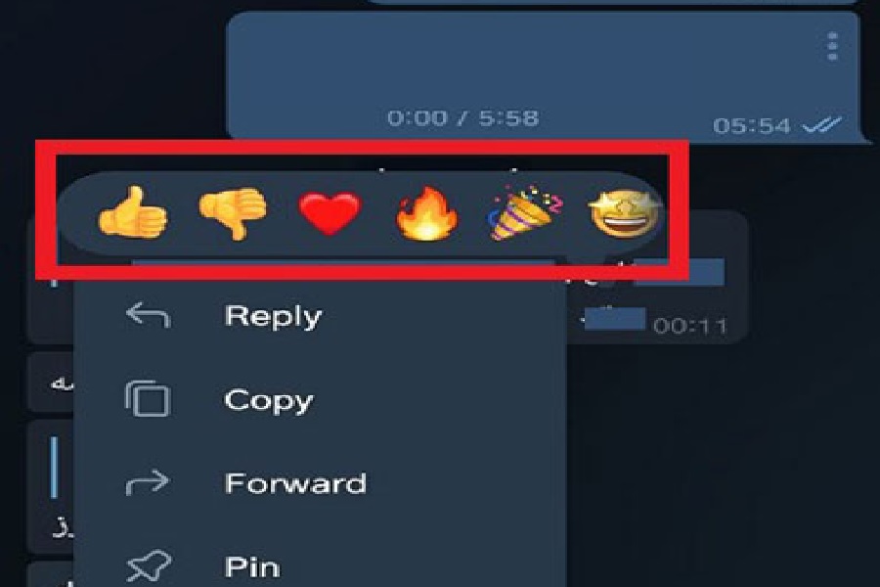Click the double check read receipt marks
Viewport: 880px width, 587px height.
[821, 124]
